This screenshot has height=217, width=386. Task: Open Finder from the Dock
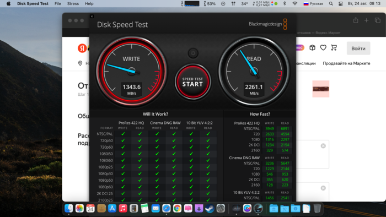(x=69, y=208)
